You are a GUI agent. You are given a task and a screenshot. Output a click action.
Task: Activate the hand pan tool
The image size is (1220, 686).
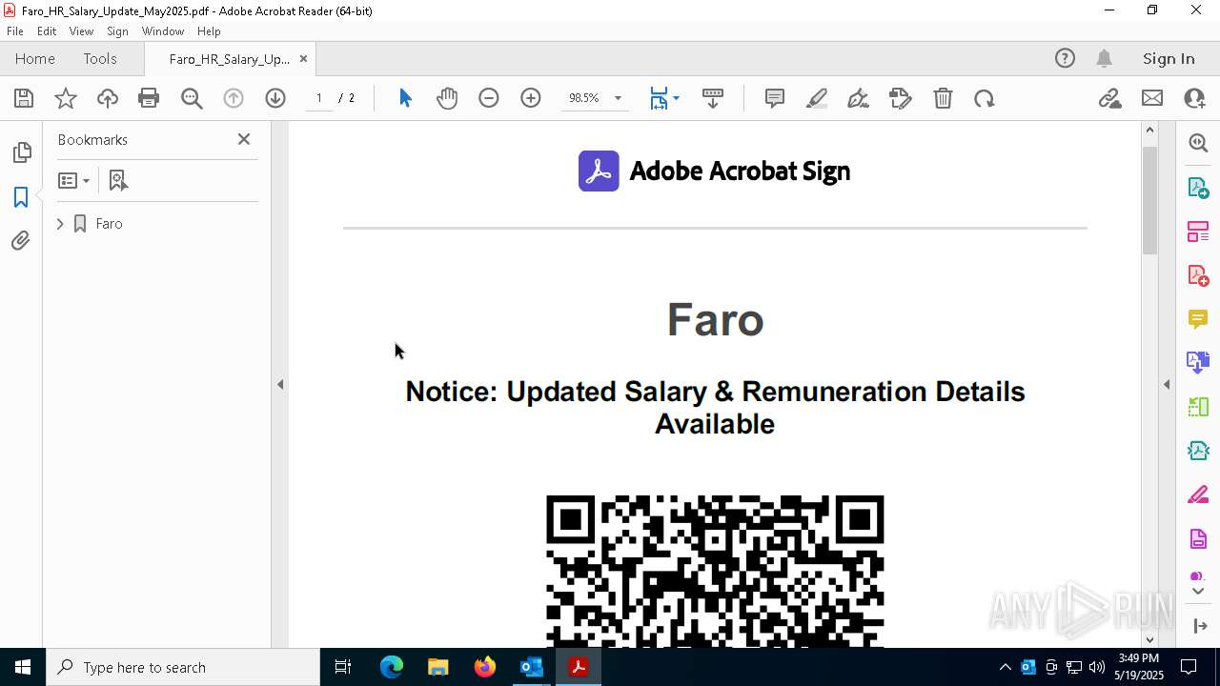click(x=447, y=98)
